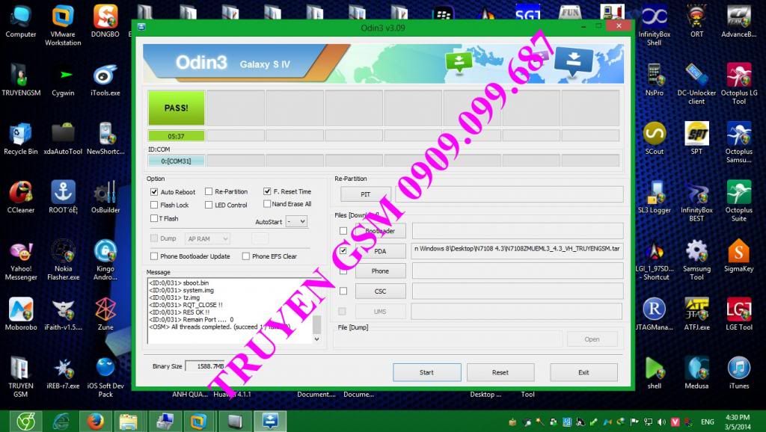Click taskbar clock showing 4:30 PM
Image resolution: width=766 pixels, height=432 pixels.
click(x=738, y=422)
